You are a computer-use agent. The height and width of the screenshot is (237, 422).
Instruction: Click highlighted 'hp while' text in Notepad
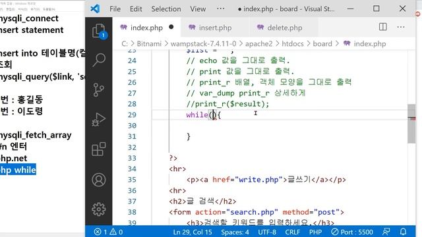pyautogui.click(x=18, y=170)
